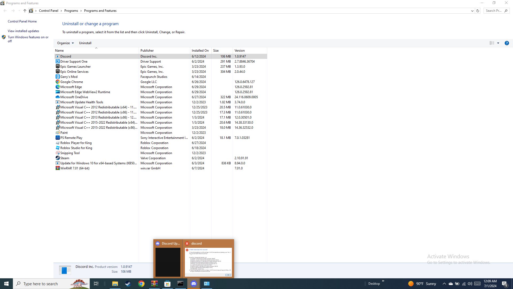513x289 pixels.
Task: Click the Garry's Mod icon
Action: (x=57, y=77)
